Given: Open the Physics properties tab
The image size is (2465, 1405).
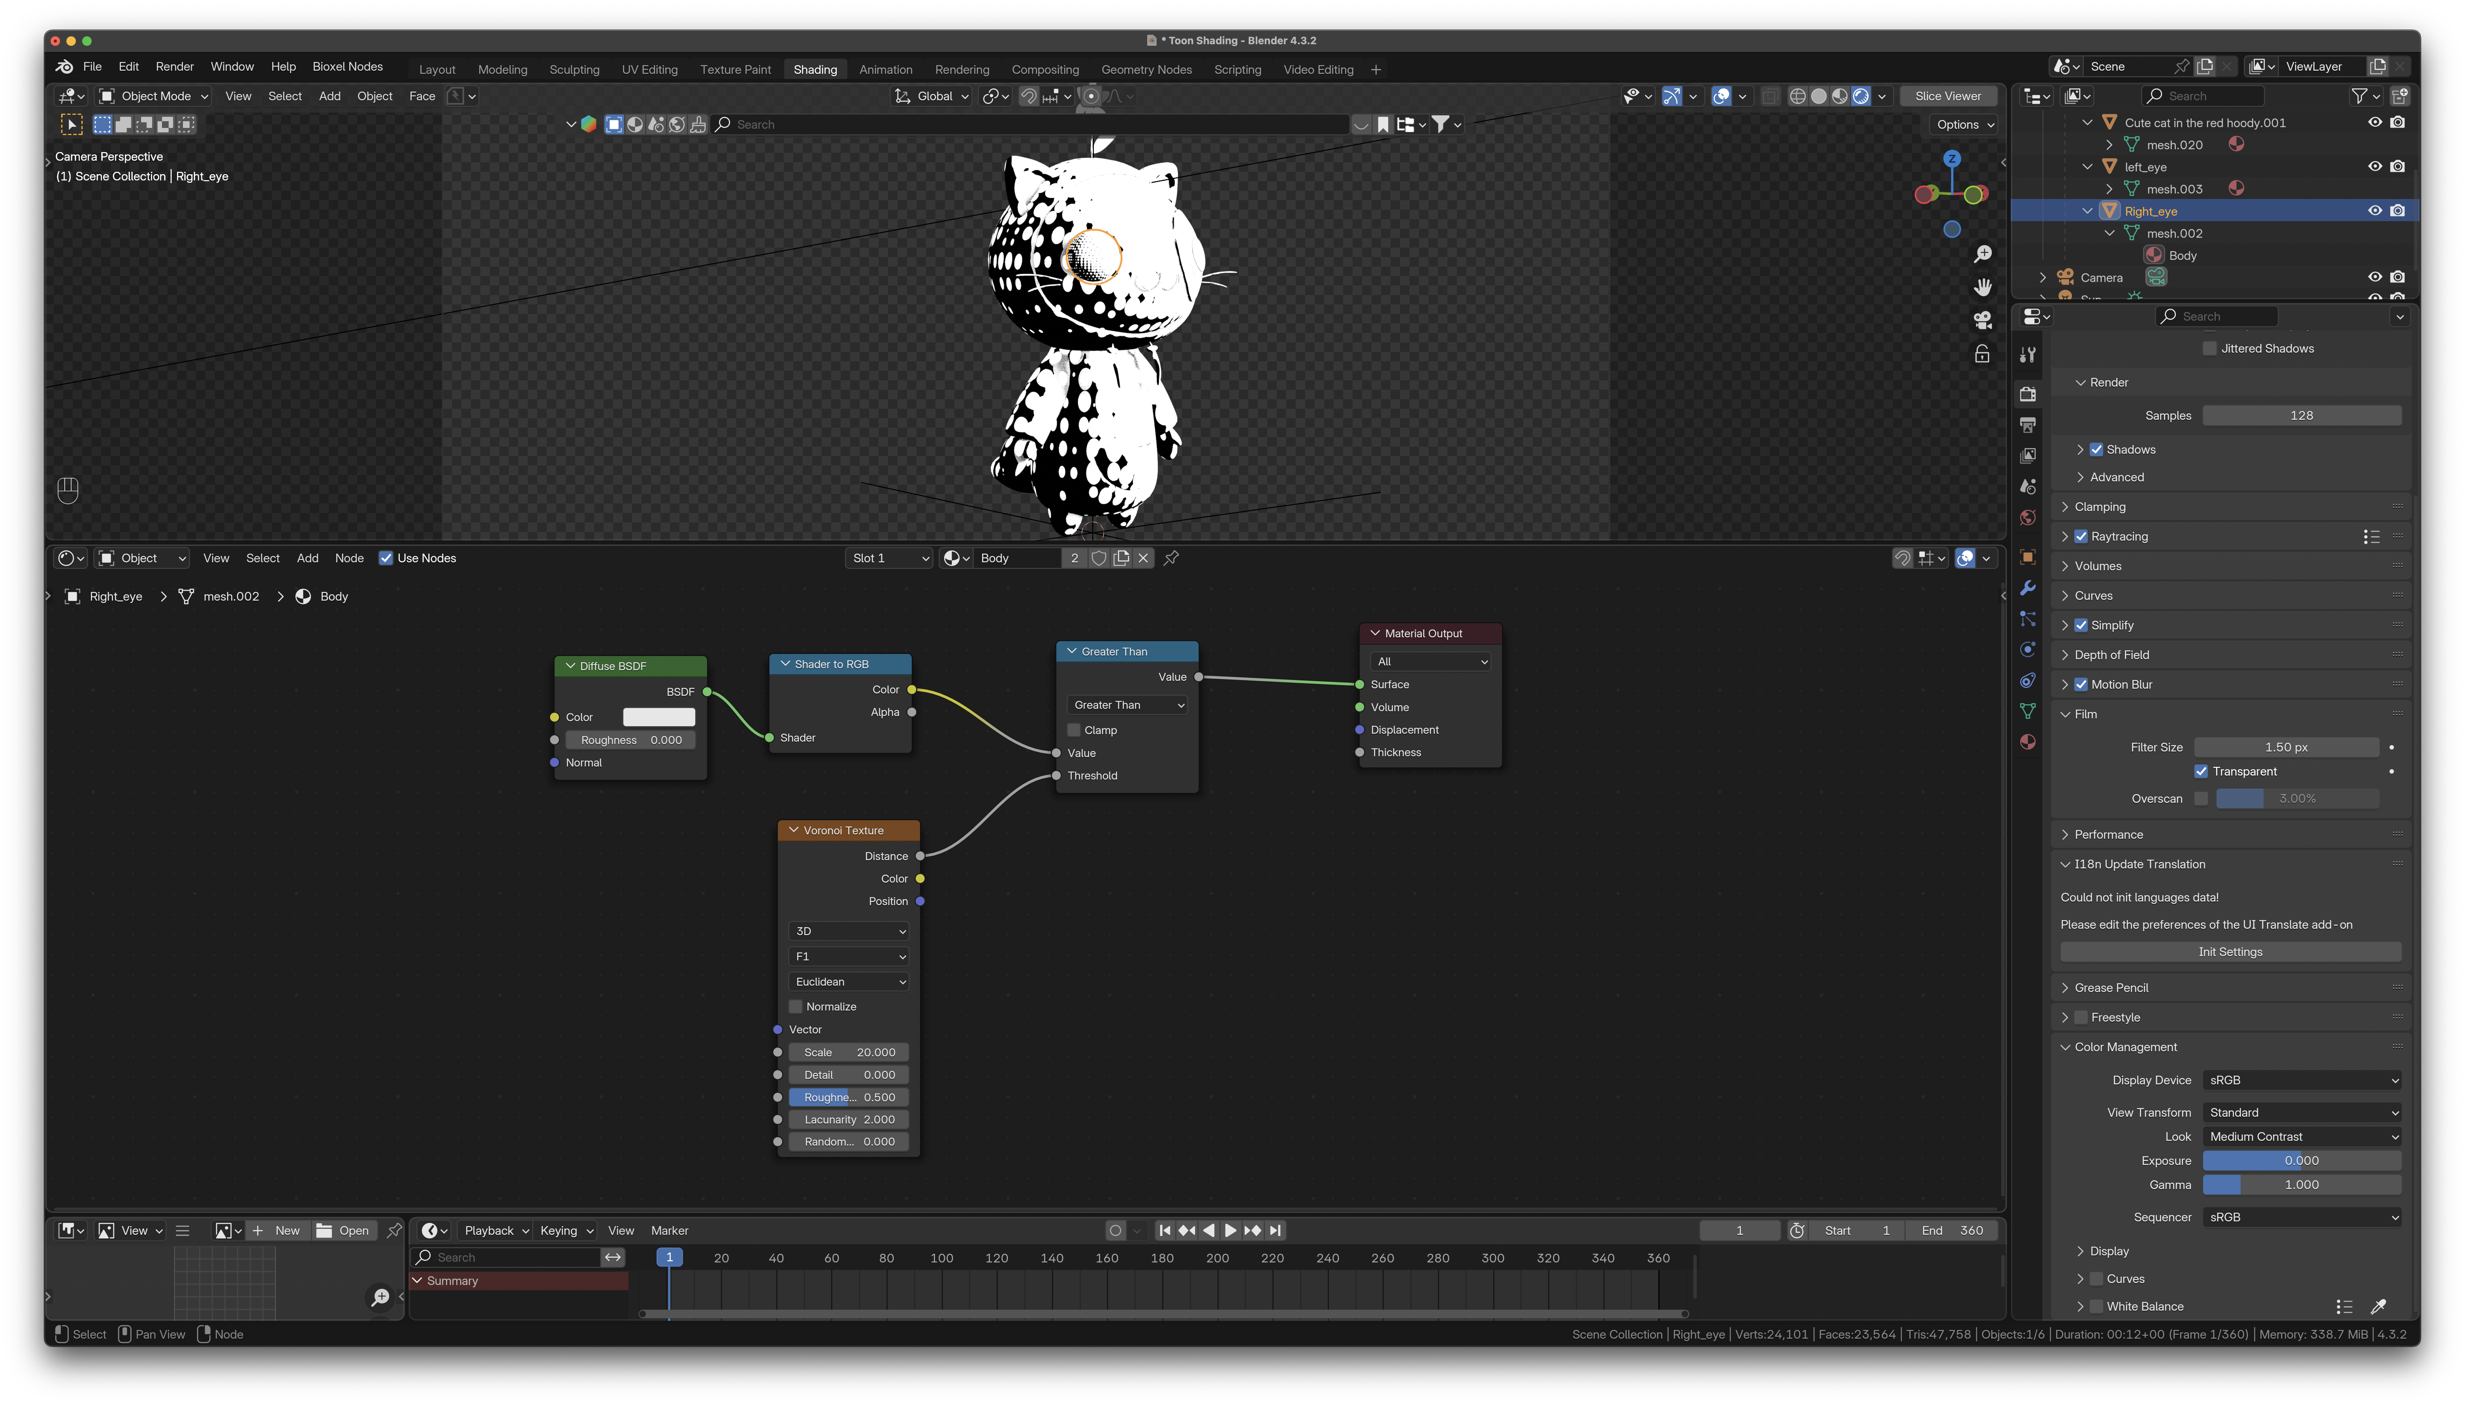Looking at the screenshot, I should [x=2028, y=650].
